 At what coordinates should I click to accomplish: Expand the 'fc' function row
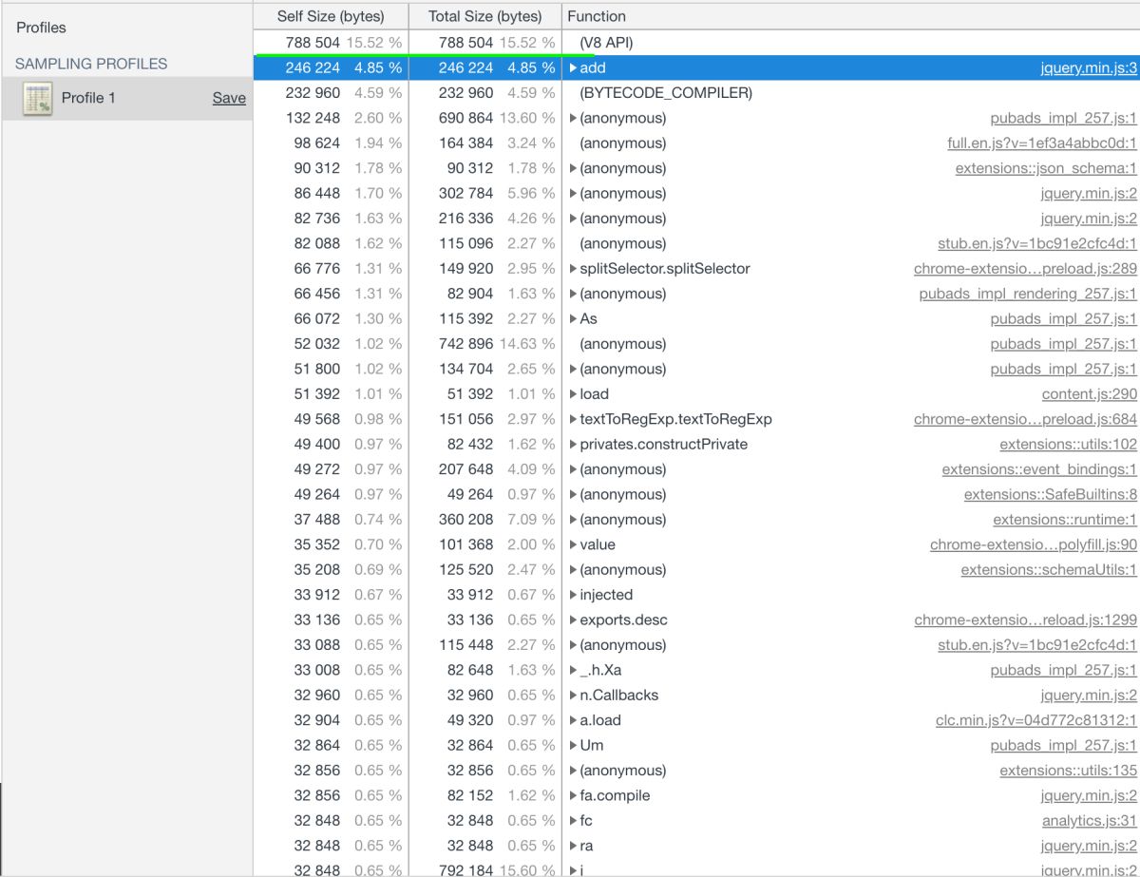click(573, 821)
